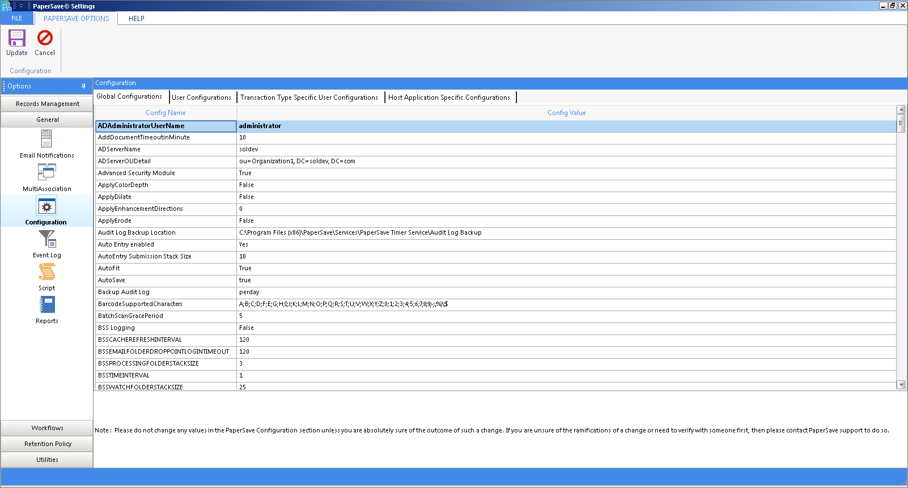
Task: Open the Script icon
Action: (x=47, y=273)
